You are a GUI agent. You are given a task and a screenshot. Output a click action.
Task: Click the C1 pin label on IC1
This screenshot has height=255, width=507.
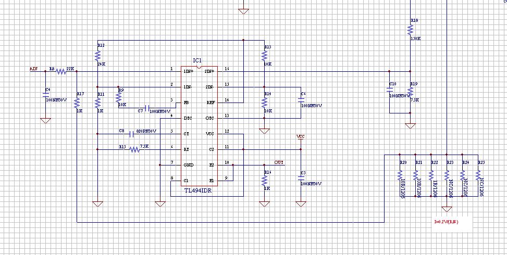pos(186,181)
